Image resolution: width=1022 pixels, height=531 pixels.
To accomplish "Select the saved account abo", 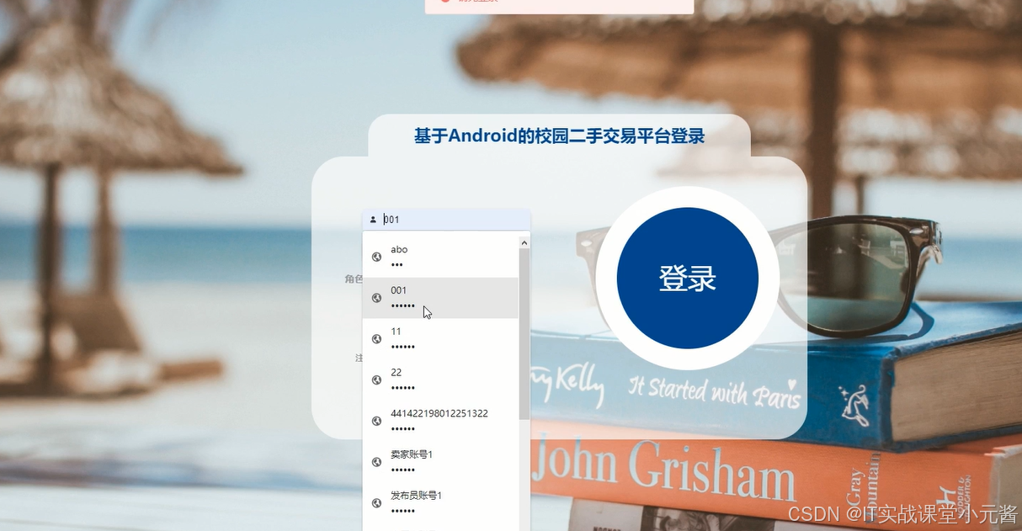I will coord(440,257).
